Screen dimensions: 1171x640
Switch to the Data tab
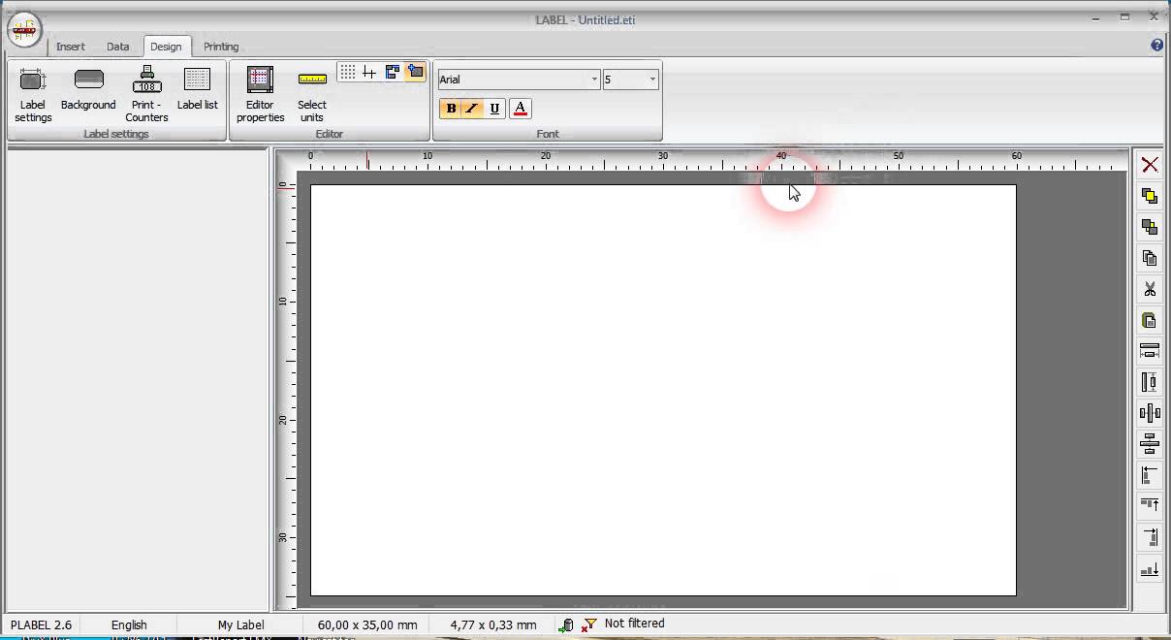click(117, 47)
